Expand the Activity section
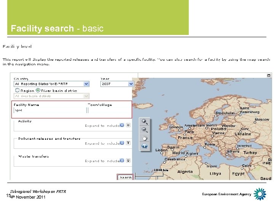 128,125
